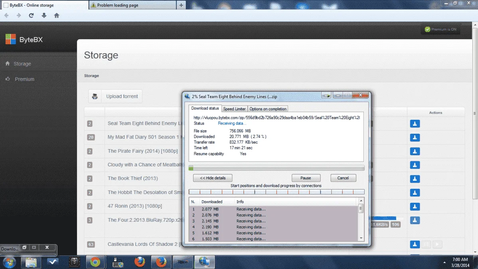Viewport: 478px width, 269px height.
Task: Click the ByteBX logo
Action: (x=11, y=40)
